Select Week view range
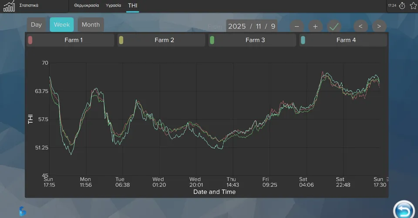Viewport: 418px width, 218px height. [x=61, y=25]
